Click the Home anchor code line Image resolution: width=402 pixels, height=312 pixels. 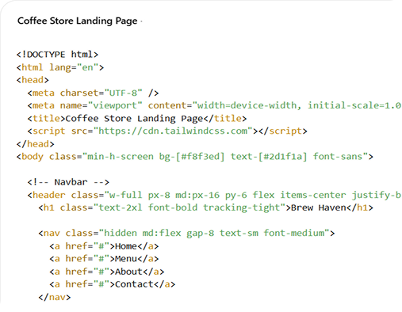coord(104,246)
